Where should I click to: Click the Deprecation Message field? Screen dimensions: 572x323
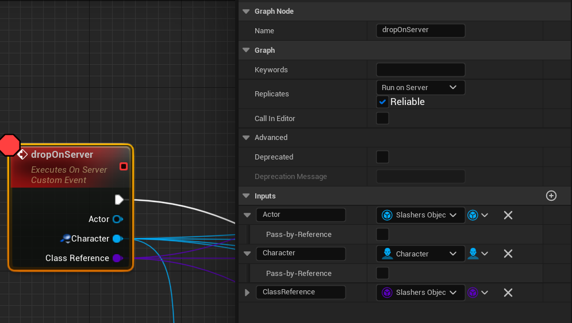coord(421,177)
